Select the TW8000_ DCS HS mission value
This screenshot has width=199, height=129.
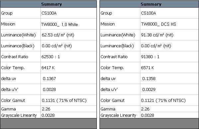[159, 24]
